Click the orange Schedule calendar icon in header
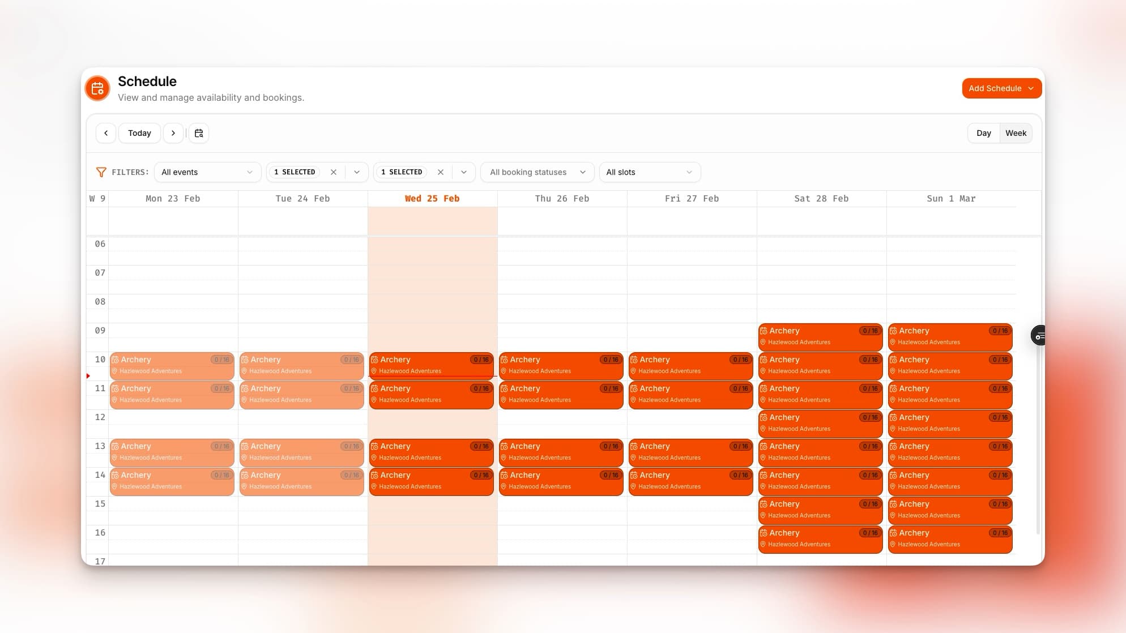 point(97,88)
